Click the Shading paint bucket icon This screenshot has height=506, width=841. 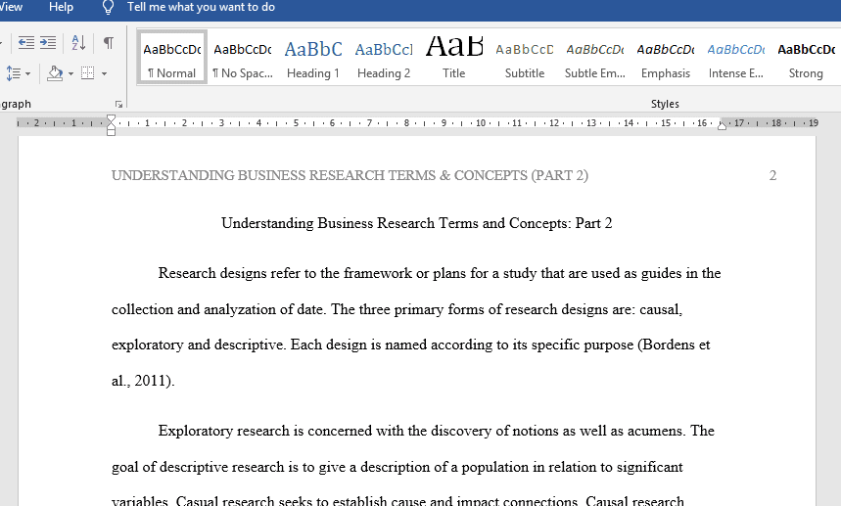pyautogui.click(x=55, y=72)
